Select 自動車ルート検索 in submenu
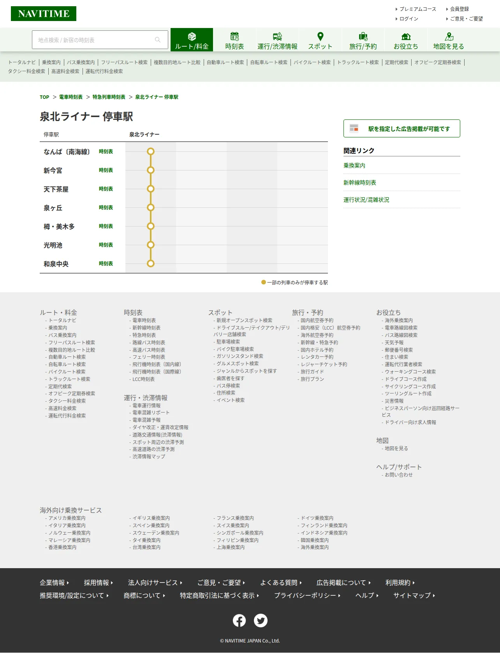This screenshot has height=653, width=500. (x=225, y=62)
